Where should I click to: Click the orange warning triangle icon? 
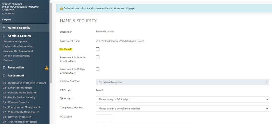[47, 68]
